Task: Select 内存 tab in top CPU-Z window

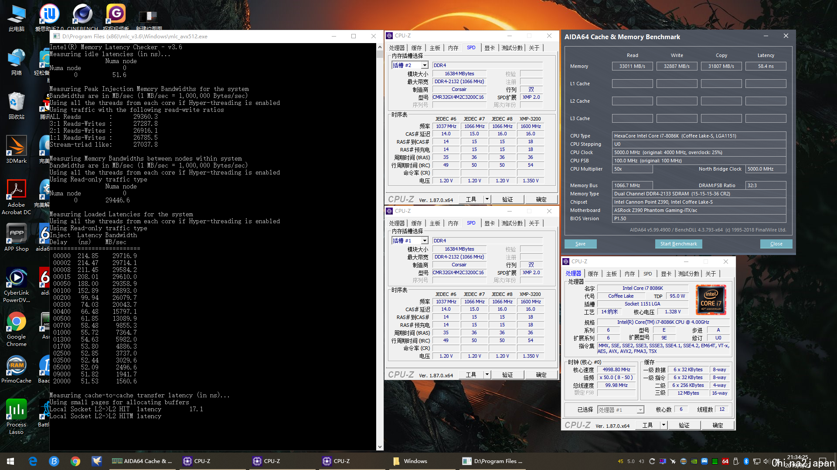Action: click(453, 48)
